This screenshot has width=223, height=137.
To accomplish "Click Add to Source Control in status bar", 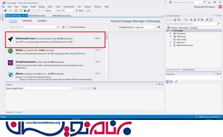I will (208, 117).
